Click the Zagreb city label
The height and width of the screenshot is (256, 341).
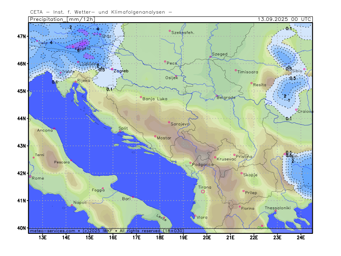click(x=121, y=71)
